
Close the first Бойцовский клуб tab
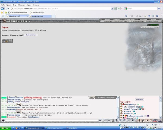click(27, 16)
